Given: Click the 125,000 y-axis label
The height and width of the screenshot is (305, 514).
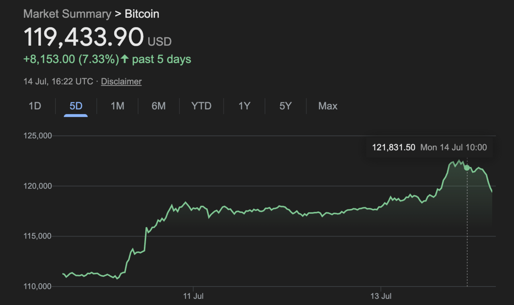Looking at the screenshot, I should click(x=38, y=136).
